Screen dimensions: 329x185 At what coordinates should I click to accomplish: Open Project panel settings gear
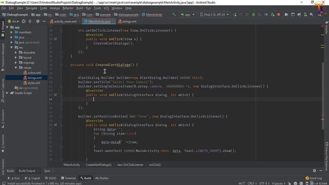[38, 22]
